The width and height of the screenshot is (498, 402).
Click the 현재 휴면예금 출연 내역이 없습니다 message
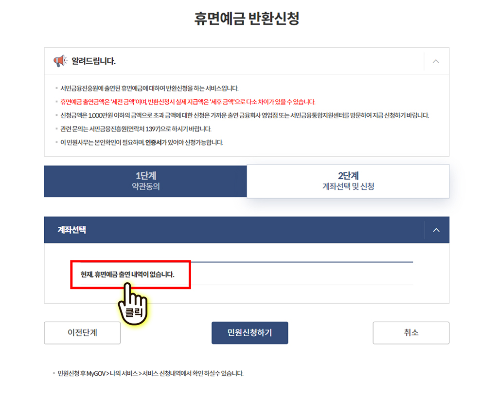point(127,274)
